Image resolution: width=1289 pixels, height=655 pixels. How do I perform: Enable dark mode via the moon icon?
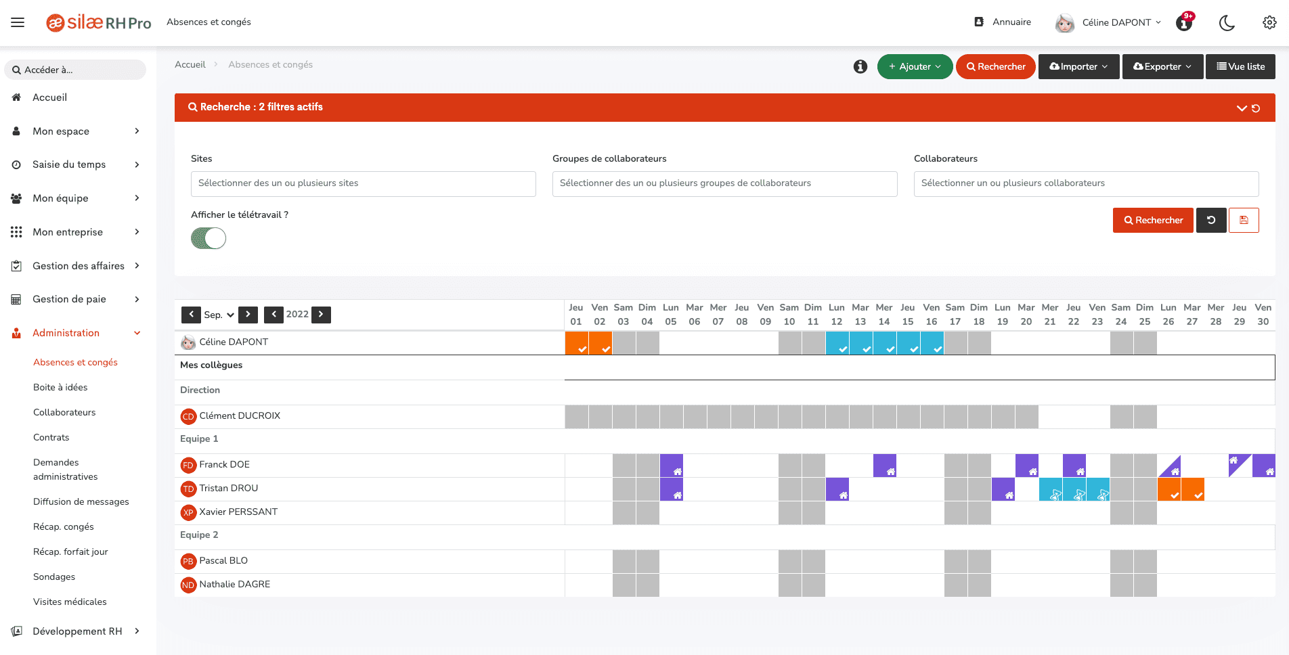1227,22
